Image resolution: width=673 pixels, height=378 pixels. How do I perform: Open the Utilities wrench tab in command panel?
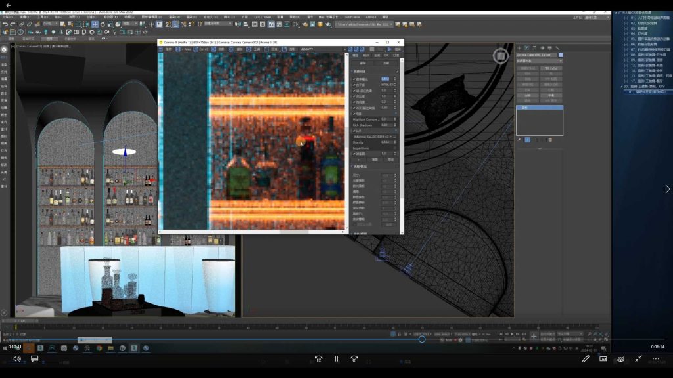click(x=557, y=48)
